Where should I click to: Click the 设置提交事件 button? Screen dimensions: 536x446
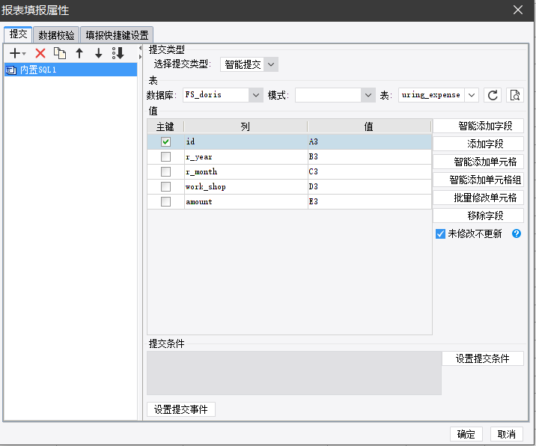(181, 409)
